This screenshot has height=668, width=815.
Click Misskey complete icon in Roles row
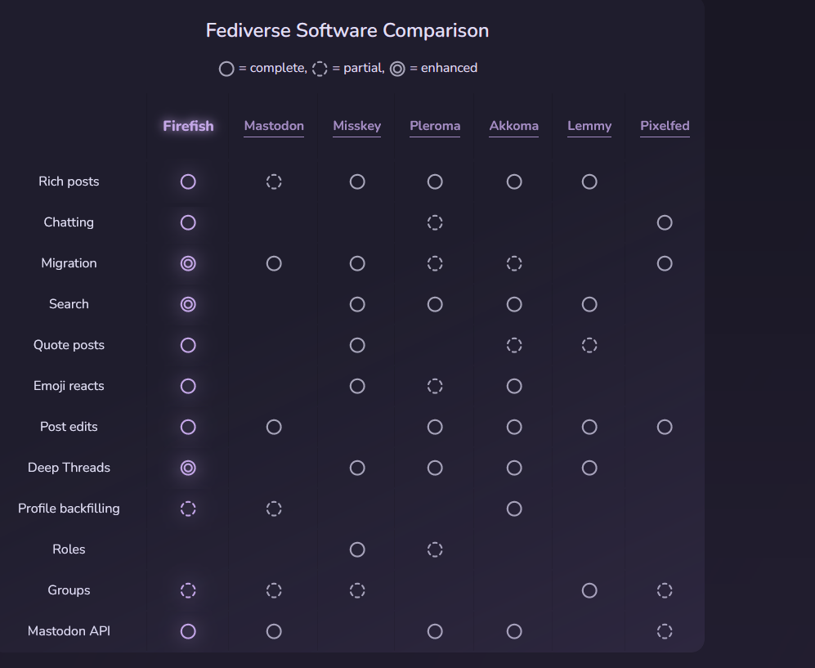tap(357, 549)
